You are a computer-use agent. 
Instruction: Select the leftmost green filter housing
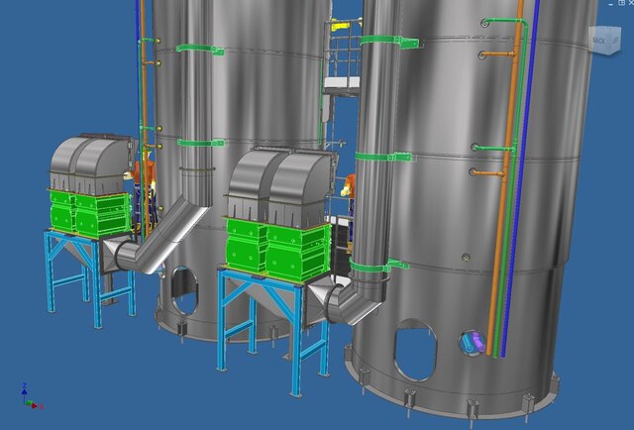click(89, 213)
